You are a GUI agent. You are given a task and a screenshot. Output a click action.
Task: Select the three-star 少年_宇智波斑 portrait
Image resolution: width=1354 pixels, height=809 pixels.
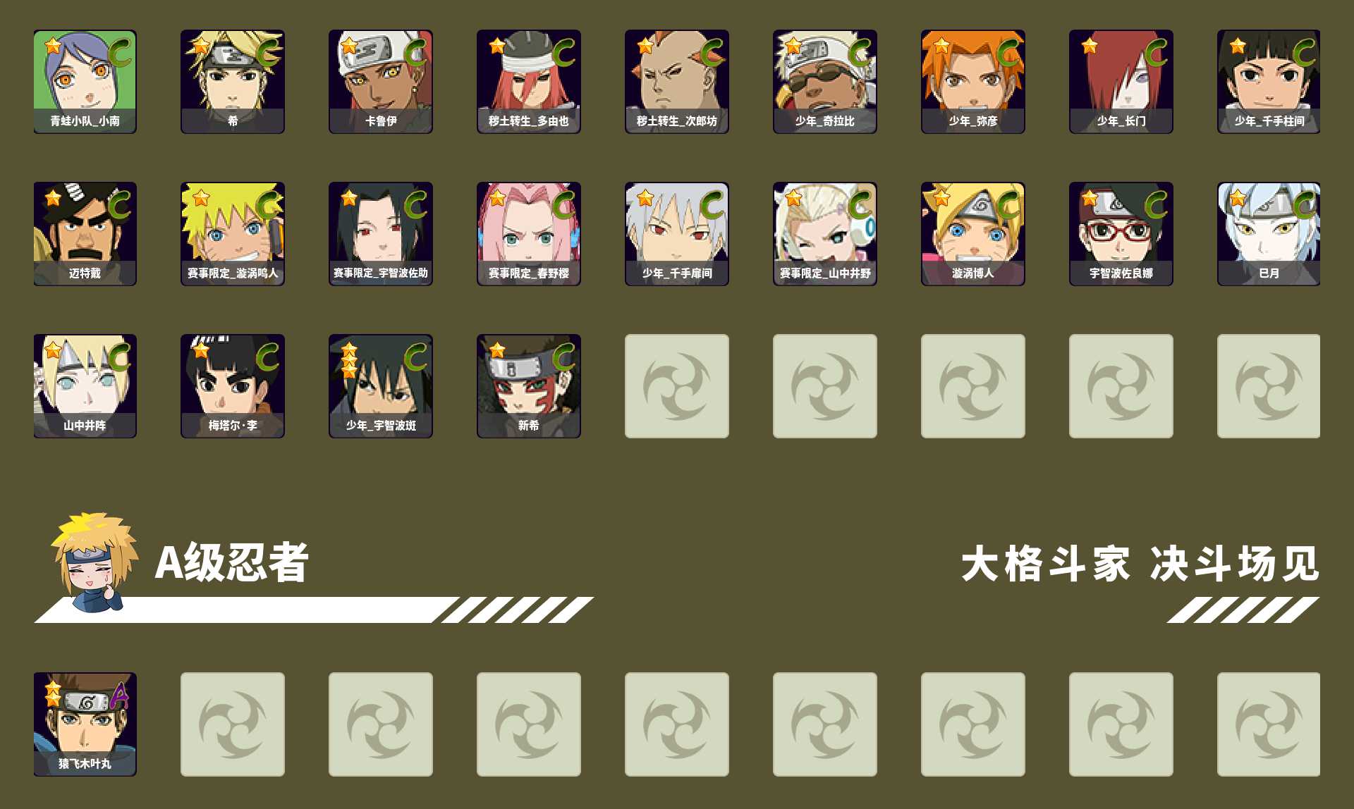click(x=381, y=386)
